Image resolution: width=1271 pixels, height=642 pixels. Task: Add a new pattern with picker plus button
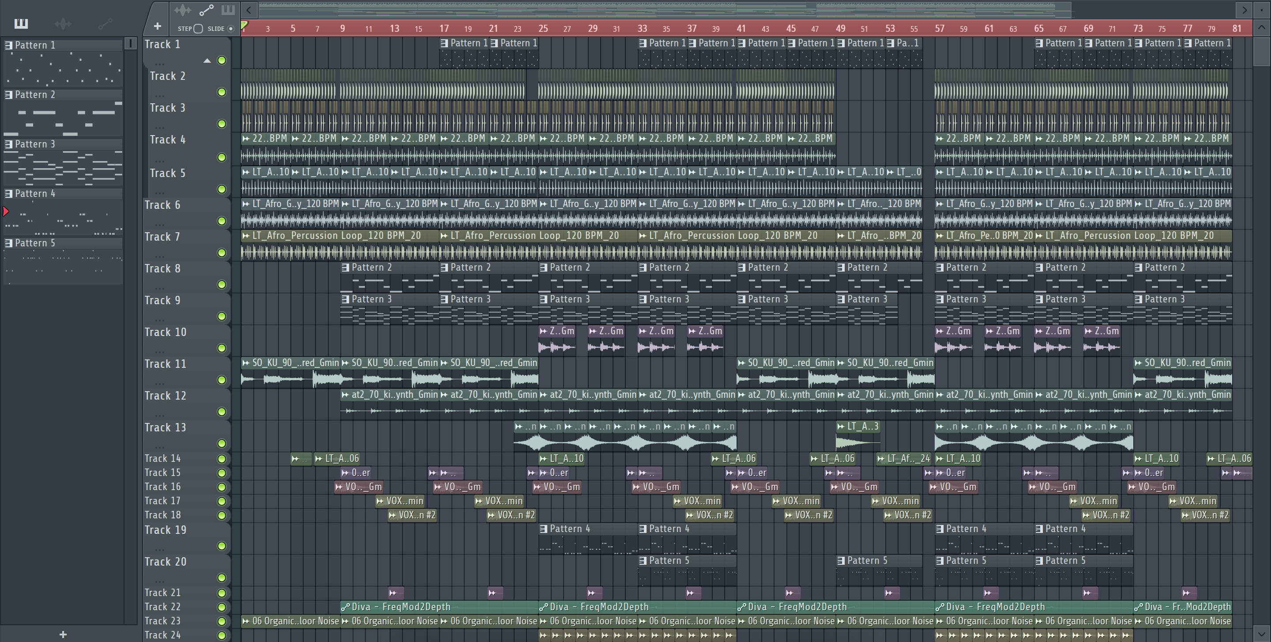63,634
